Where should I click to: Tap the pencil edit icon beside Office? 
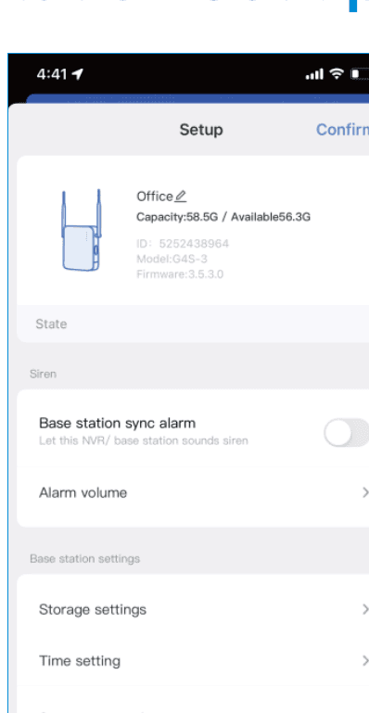[181, 197]
